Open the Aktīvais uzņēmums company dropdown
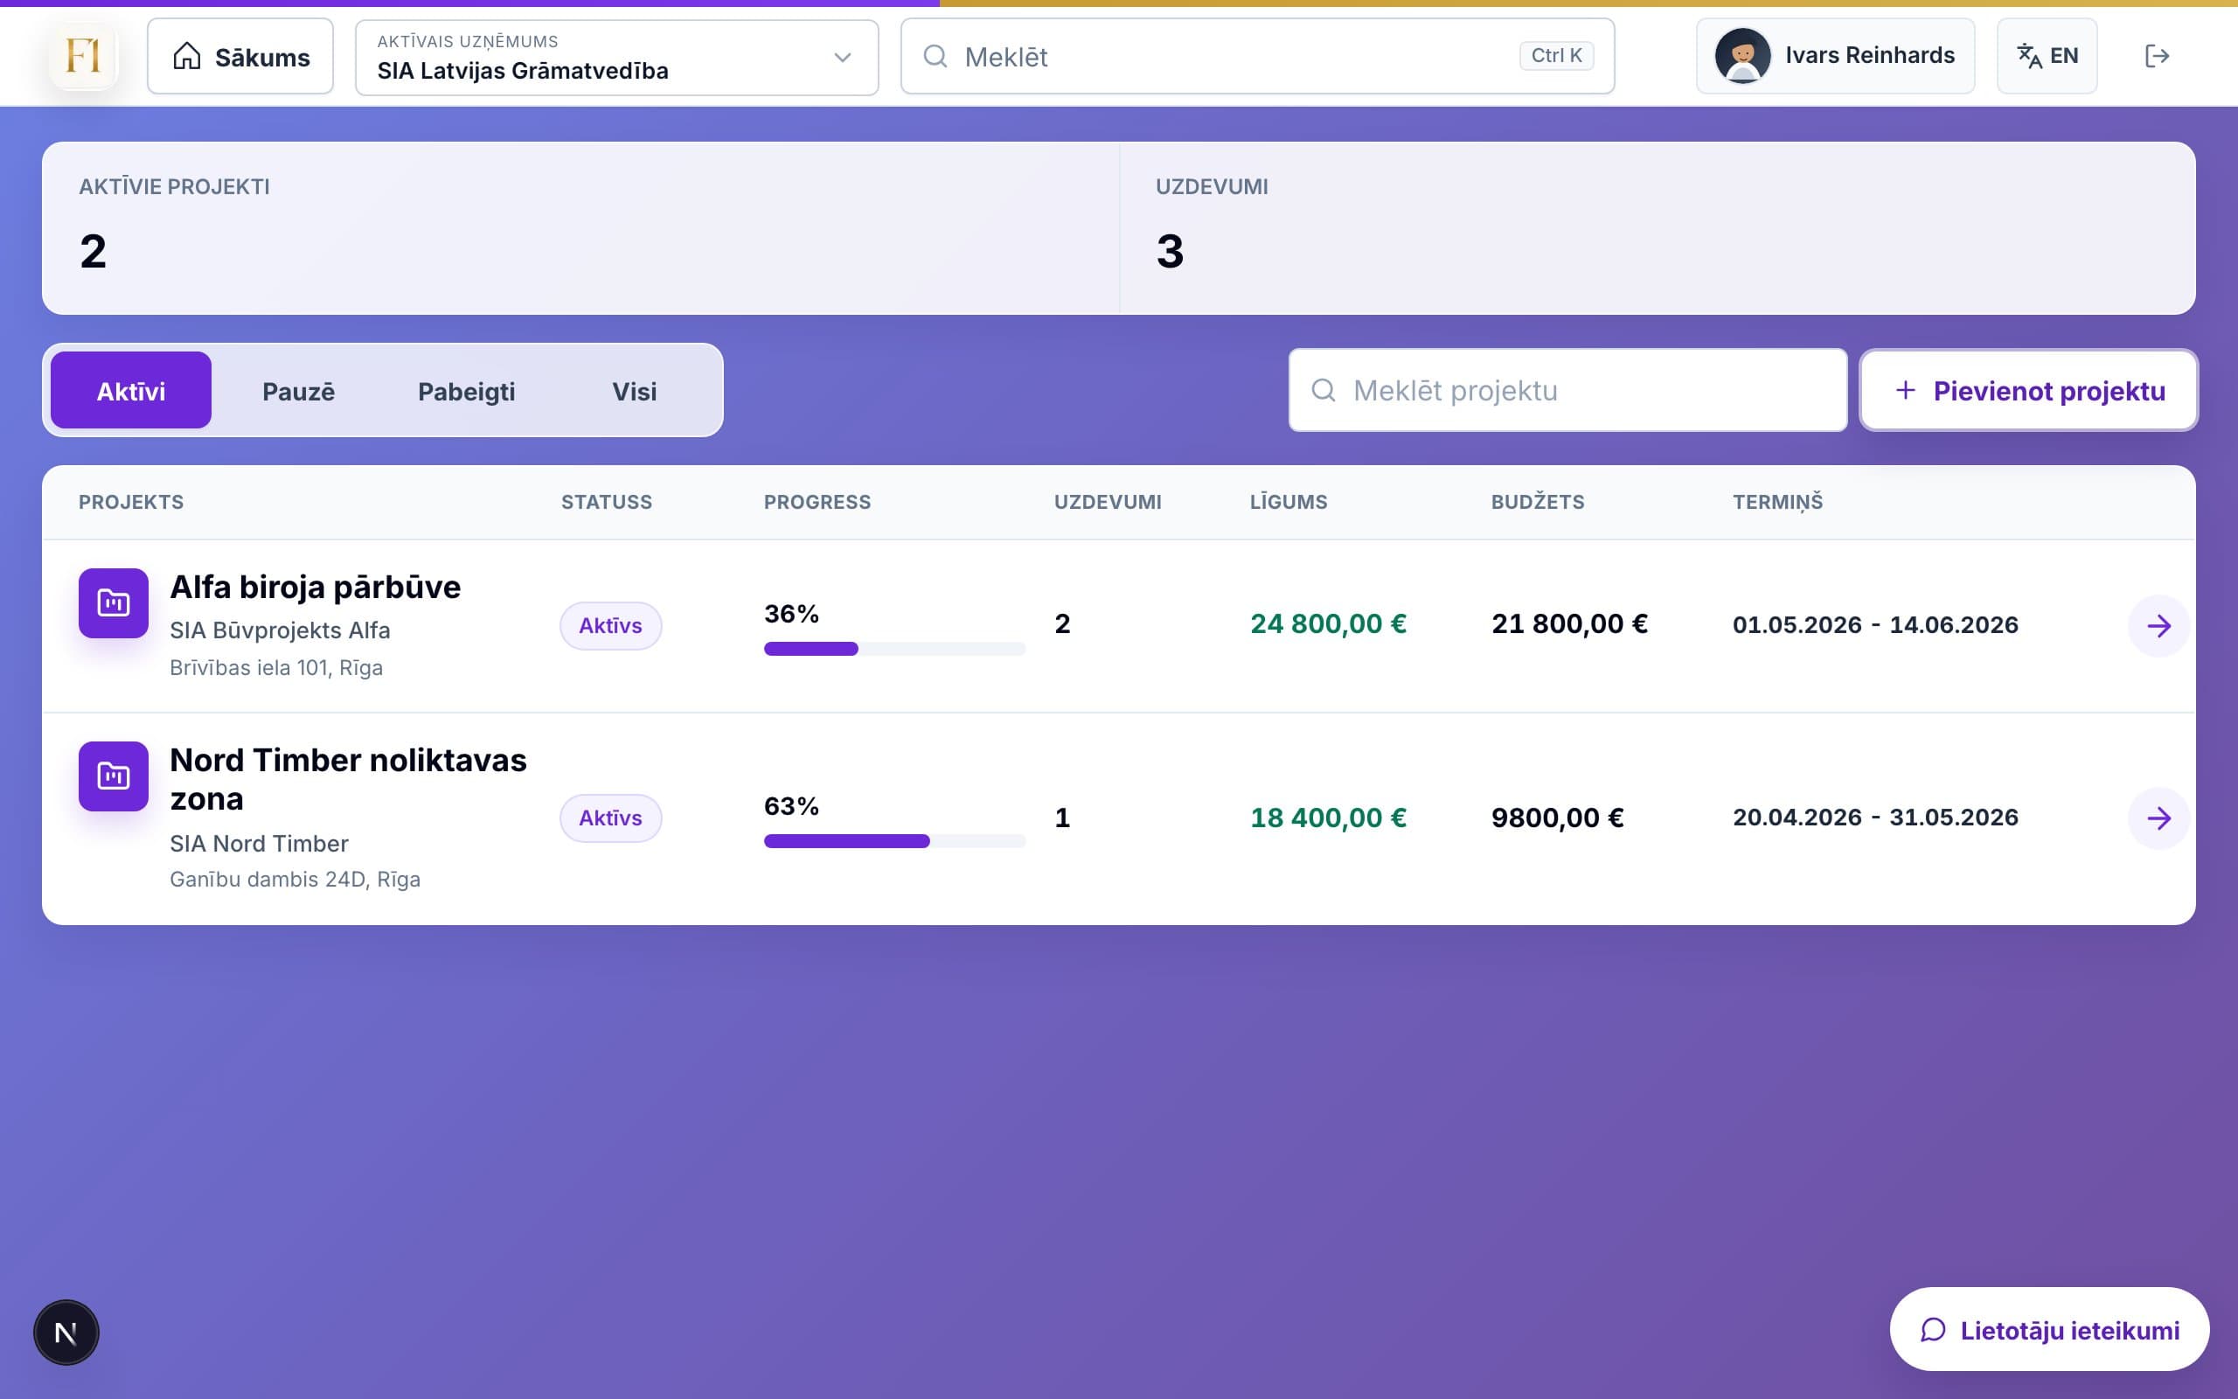Image resolution: width=2238 pixels, height=1399 pixels. tap(617, 58)
